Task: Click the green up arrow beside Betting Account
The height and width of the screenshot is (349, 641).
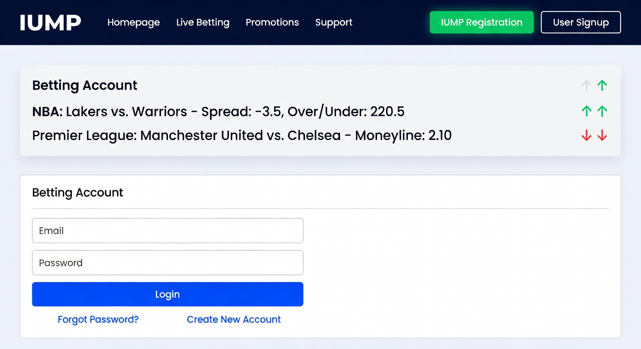Action: [602, 85]
